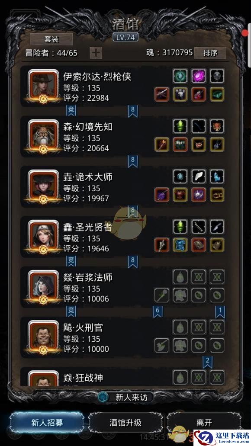Select 伊索尔达·烈枪侠 hero portrait
Viewport: 251px width, 446px height.
[43, 86]
